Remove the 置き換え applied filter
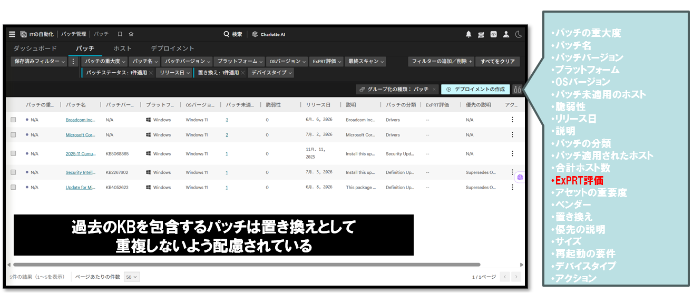The width and height of the screenshot is (693, 293). [x=243, y=73]
